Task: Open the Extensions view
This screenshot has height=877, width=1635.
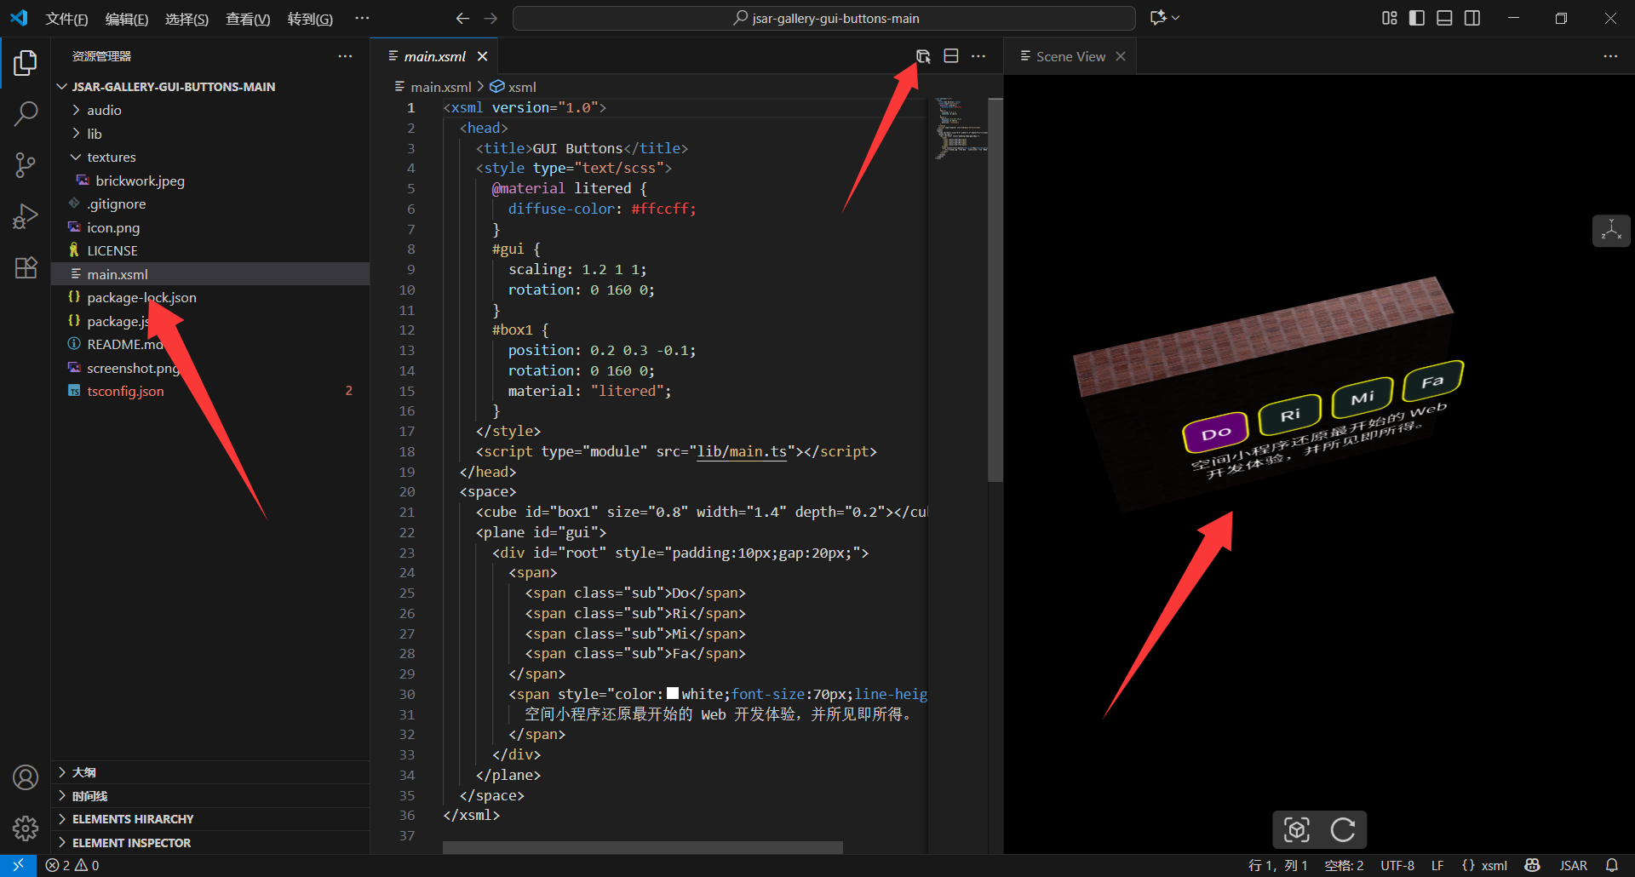Action: 26,267
